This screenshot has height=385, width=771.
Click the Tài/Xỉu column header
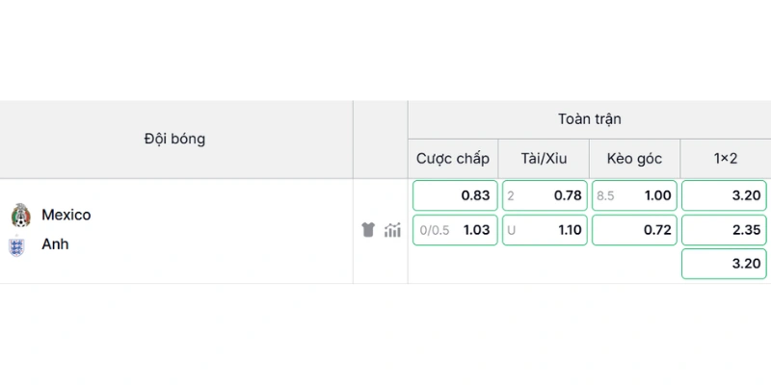tap(544, 159)
